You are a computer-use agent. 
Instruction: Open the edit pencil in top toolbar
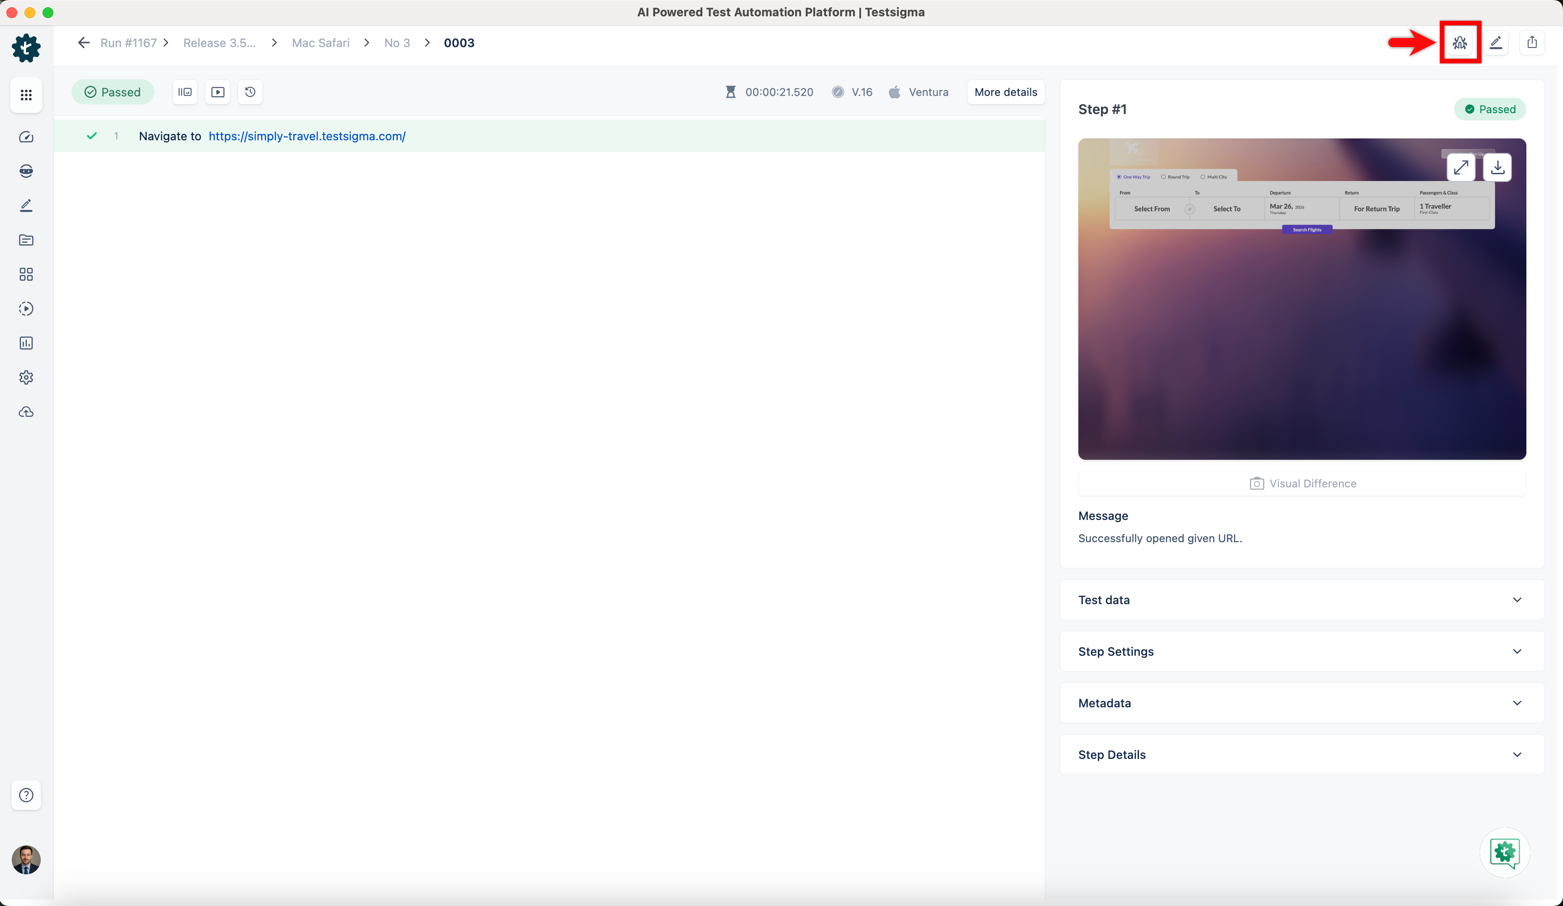click(1496, 42)
